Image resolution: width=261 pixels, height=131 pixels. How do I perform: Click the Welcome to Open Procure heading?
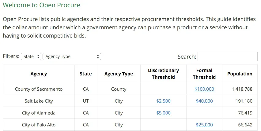point(41,5)
